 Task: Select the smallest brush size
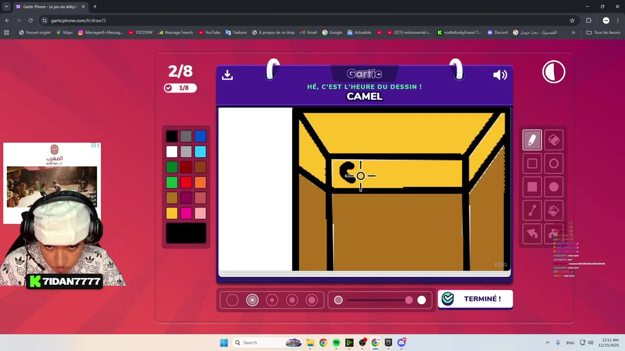tap(232, 300)
